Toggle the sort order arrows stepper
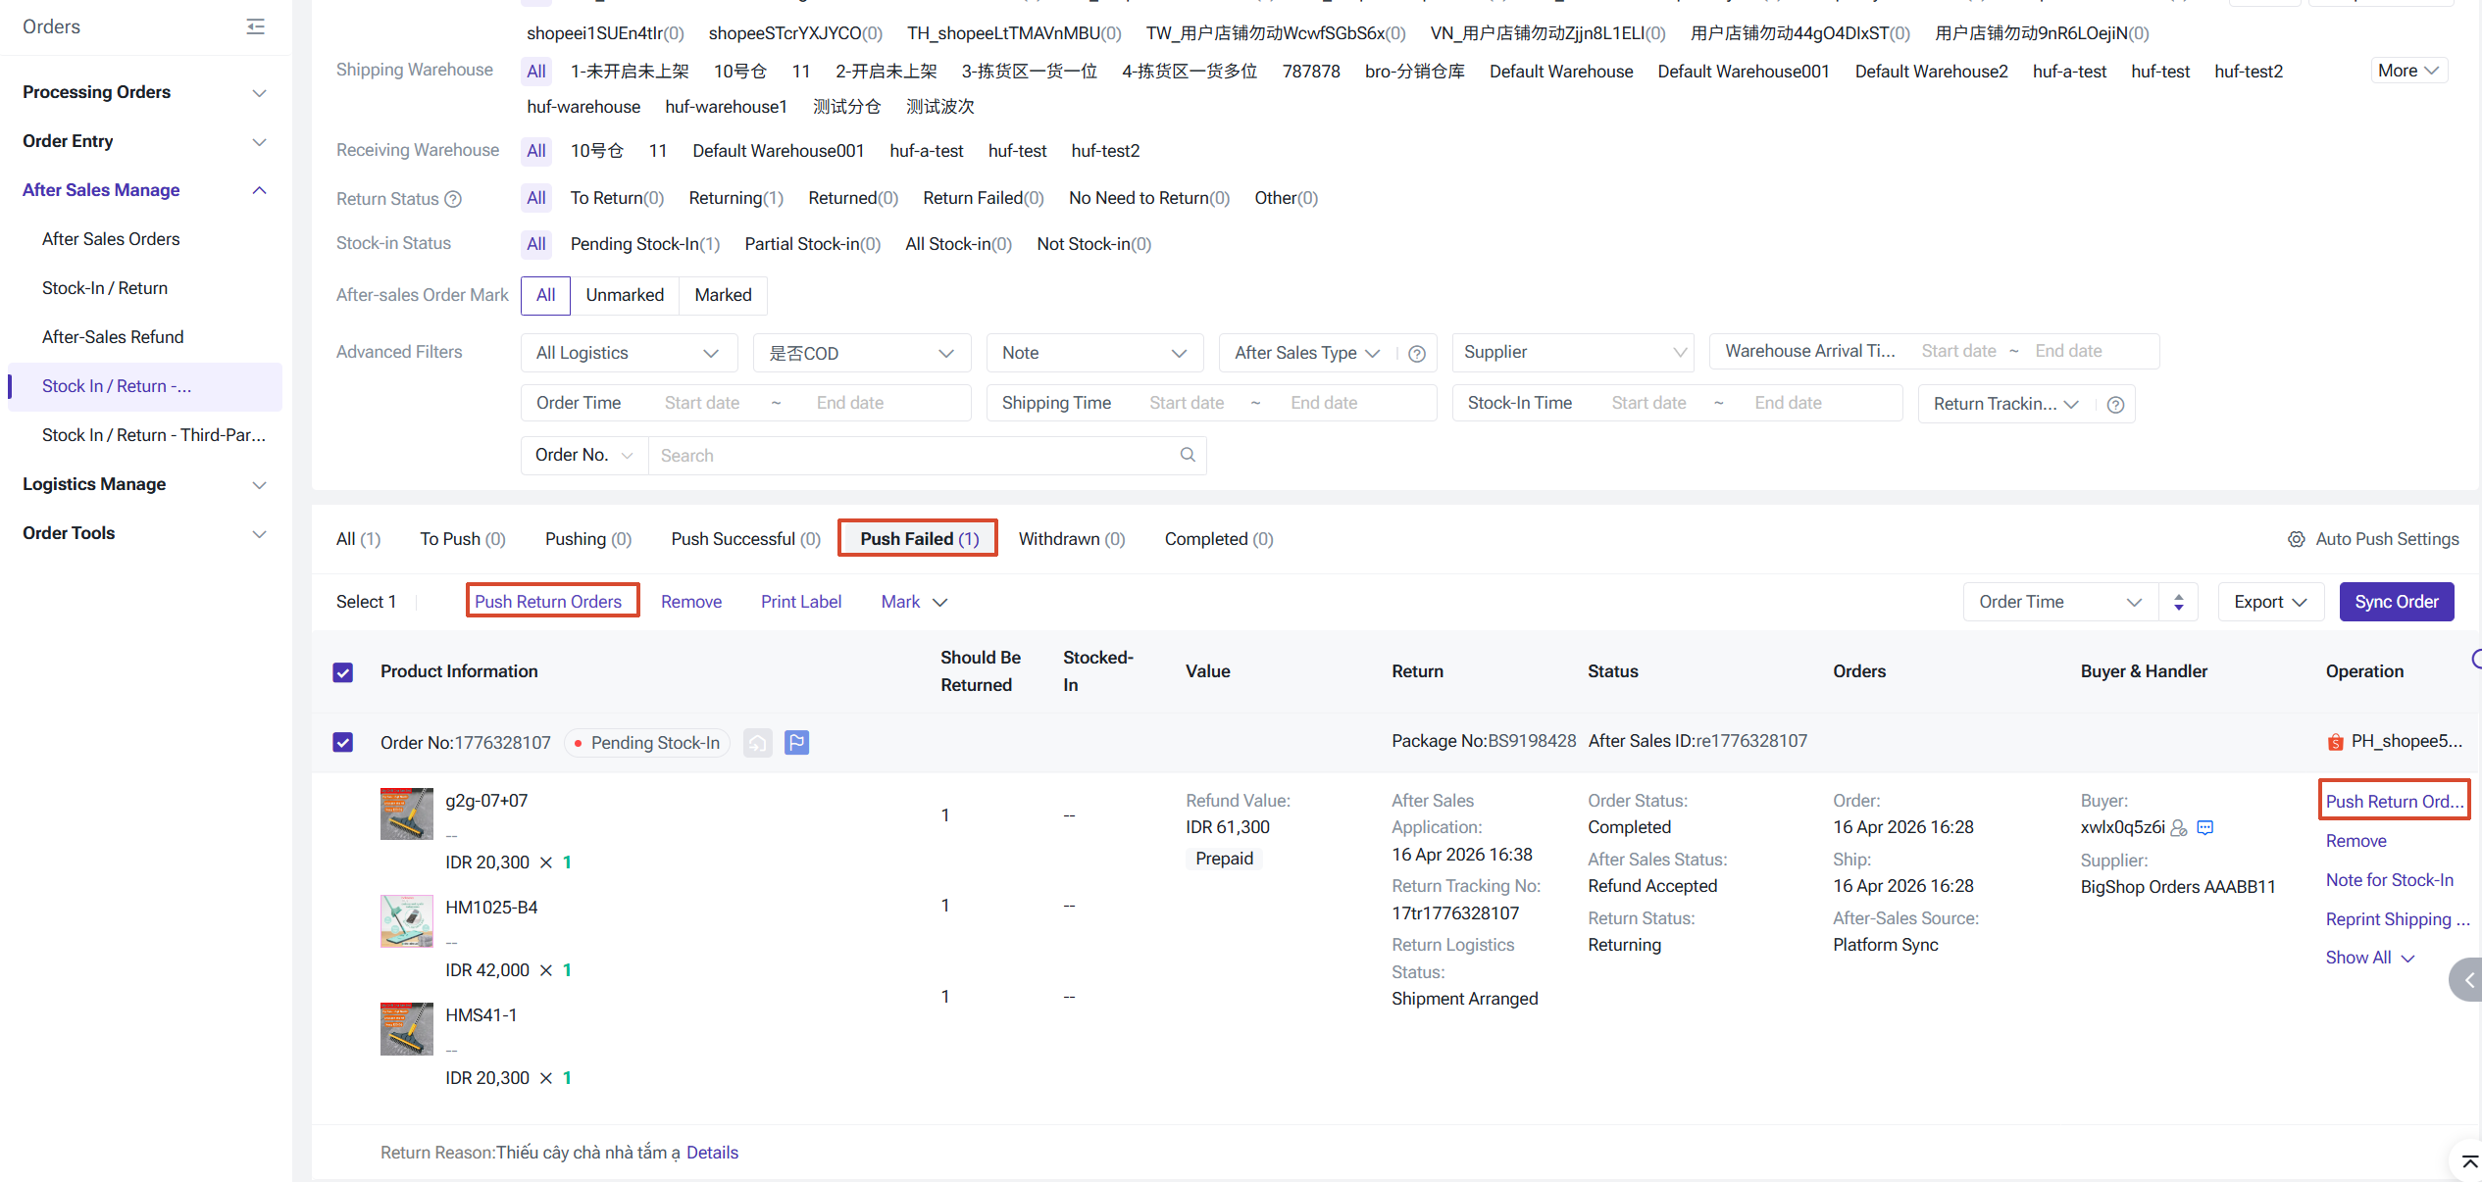 pos(2178,602)
